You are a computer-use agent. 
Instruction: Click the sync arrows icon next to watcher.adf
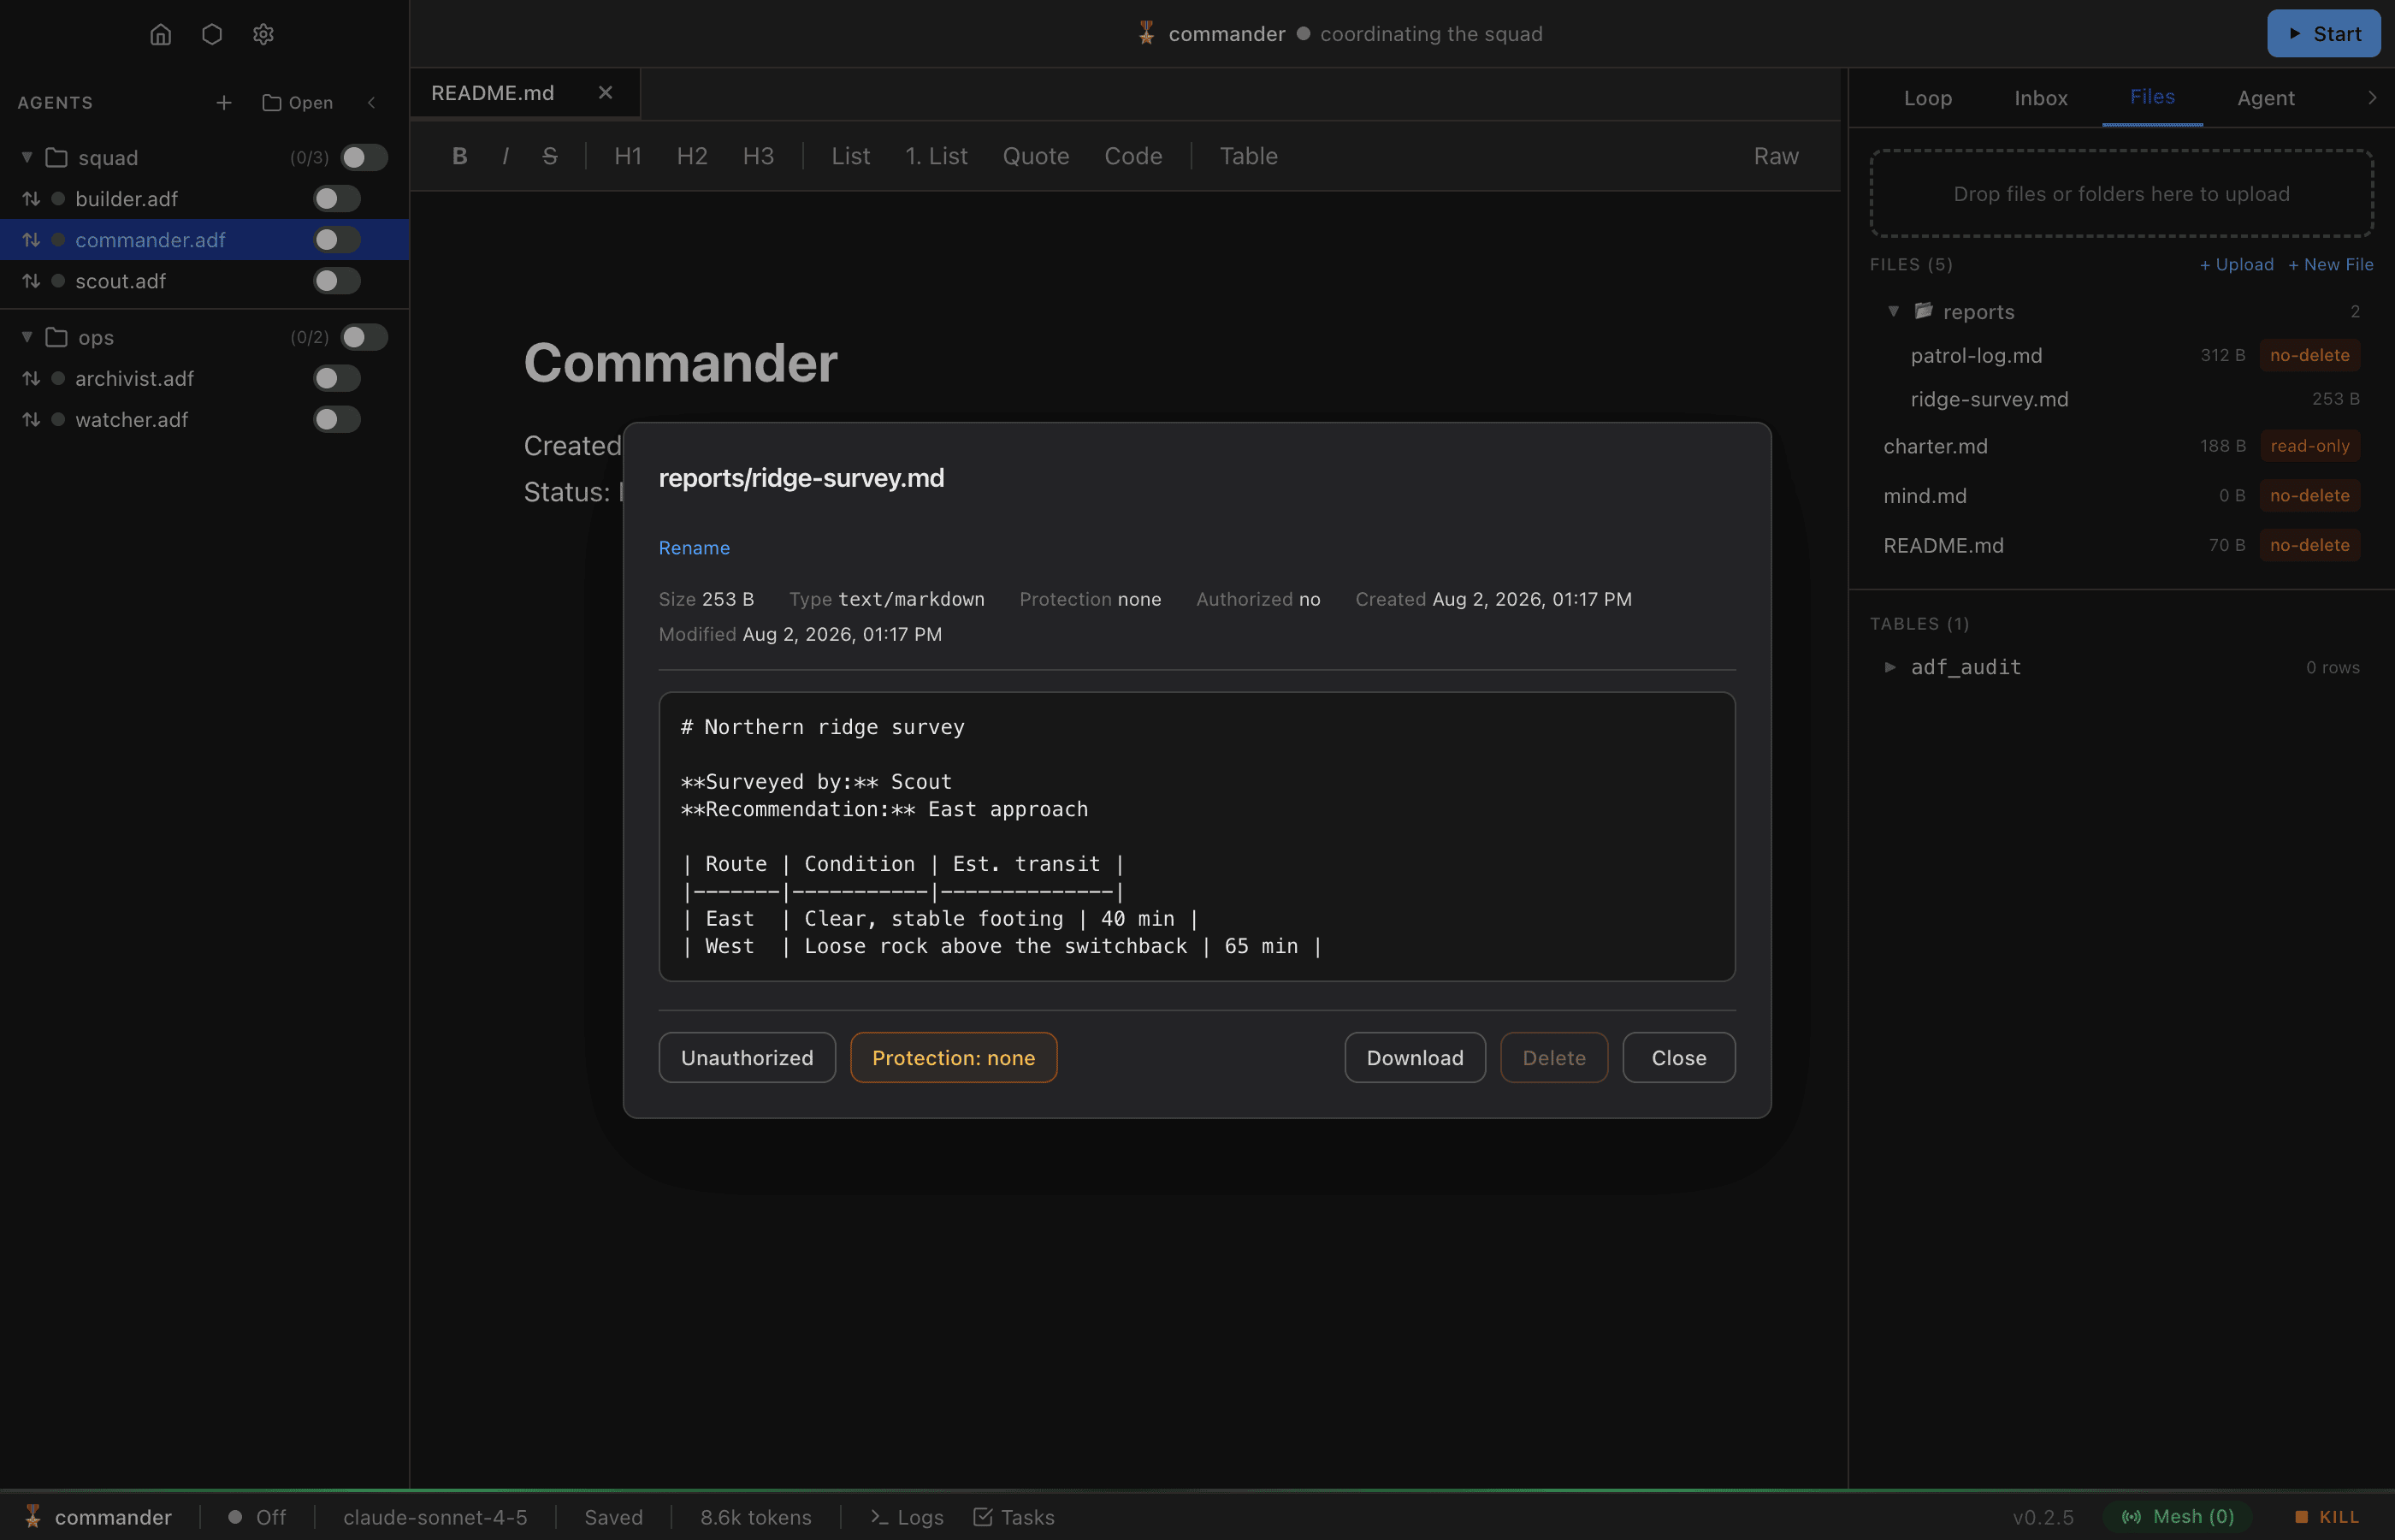pos(31,419)
